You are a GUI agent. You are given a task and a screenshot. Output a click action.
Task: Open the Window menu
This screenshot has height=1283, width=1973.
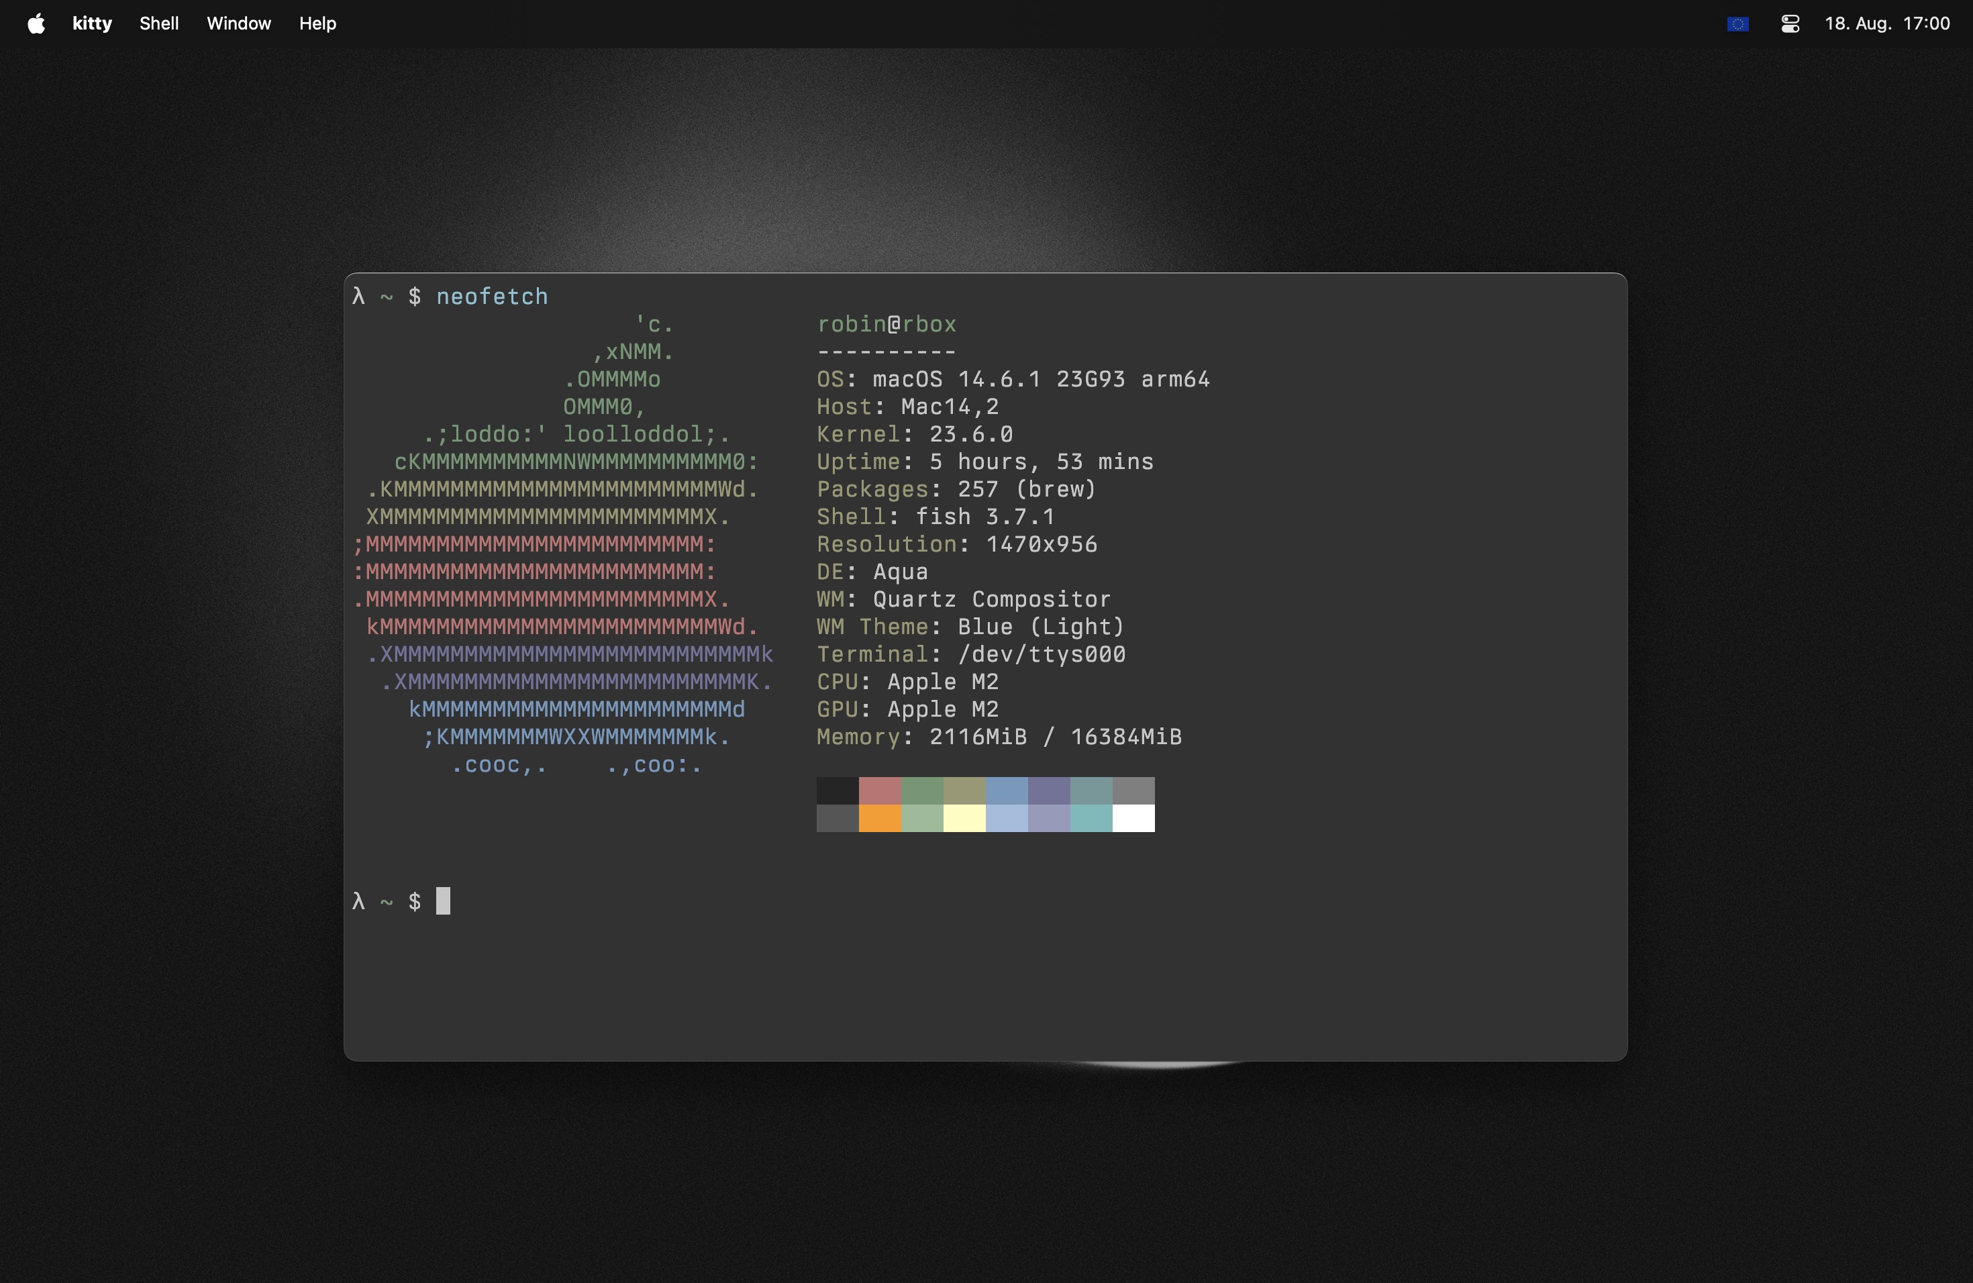click(x=239, y=23)
